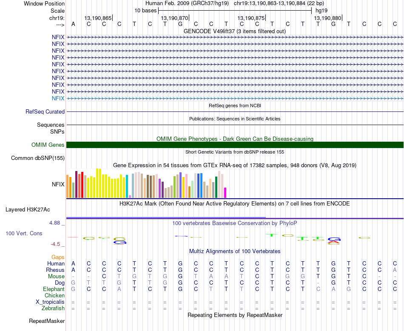Click the cyan GTEx expression bar
The width and height of the screenshot is (404, 331).
[127, 186]
